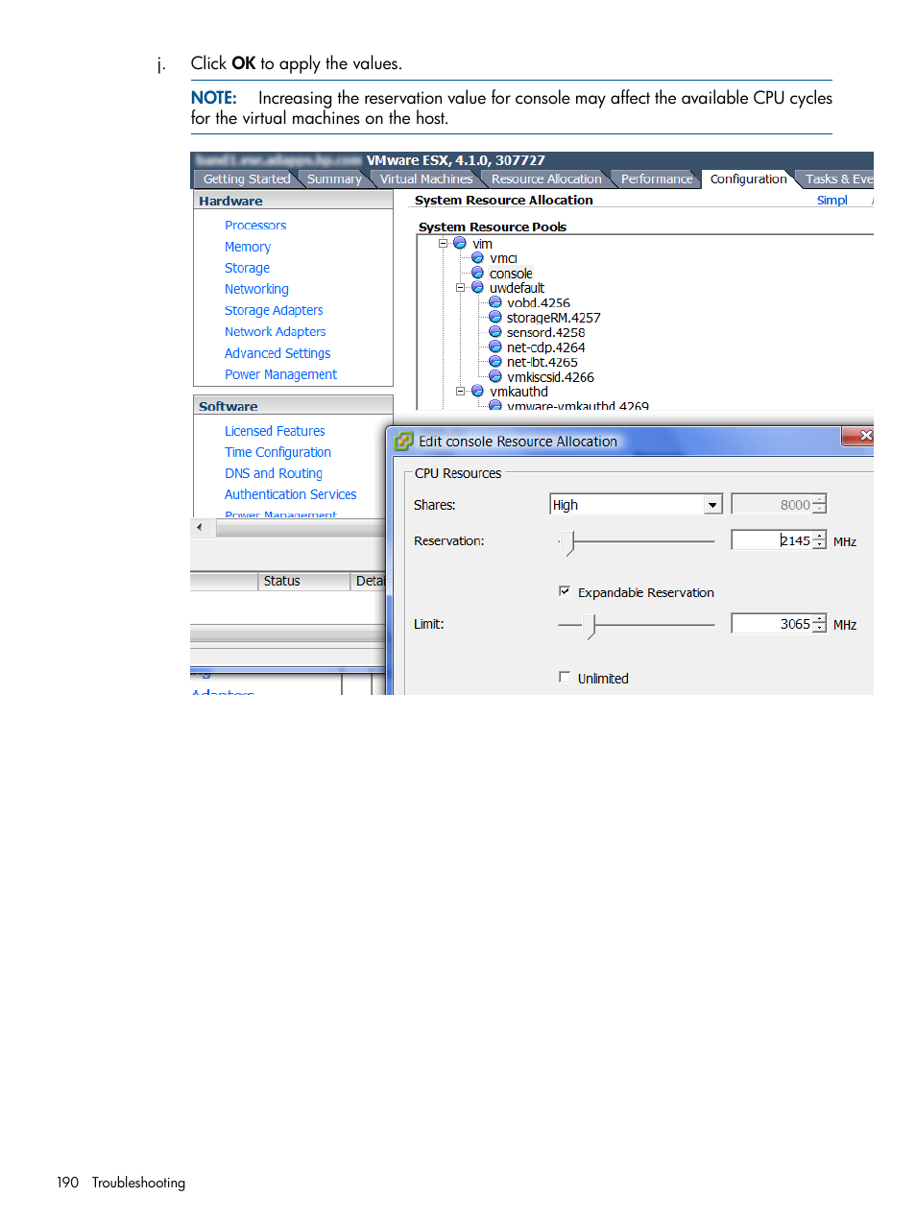916x1220 pixels.
Task: Click the sidebar scroll left arrow
Action: pyautogui.click(x=199, y=527)
